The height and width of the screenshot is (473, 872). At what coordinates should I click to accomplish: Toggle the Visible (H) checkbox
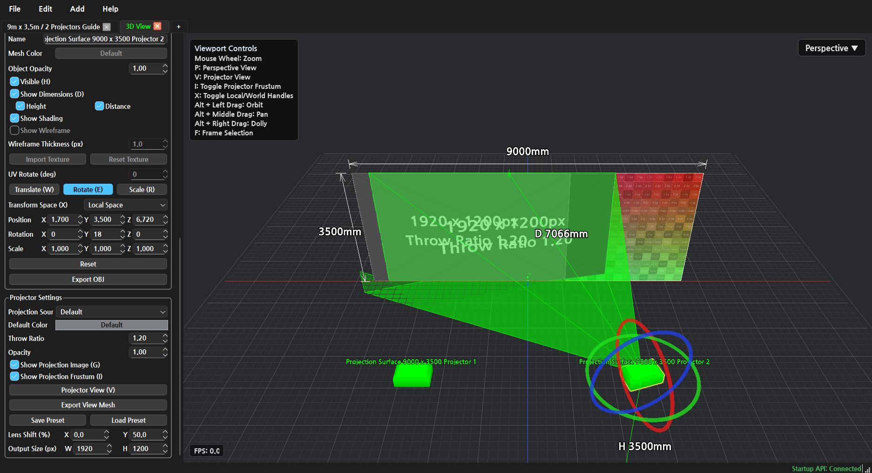point(14,81)
